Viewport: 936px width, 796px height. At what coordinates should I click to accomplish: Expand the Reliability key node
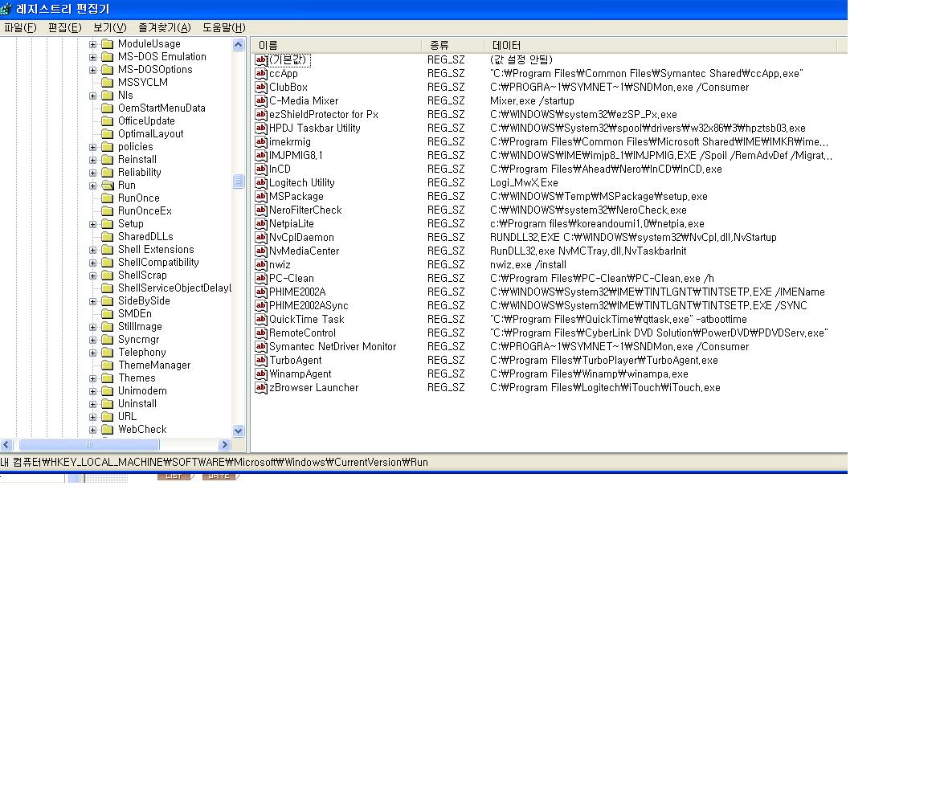point(92,173)
